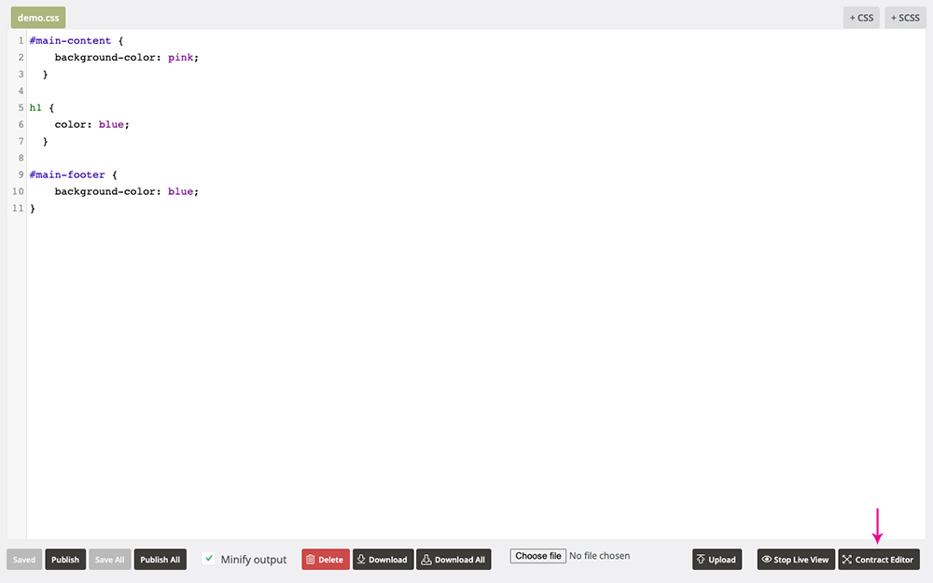
Task: Collapse the editor via Contract Editor
Action: (x=879, y=559)
